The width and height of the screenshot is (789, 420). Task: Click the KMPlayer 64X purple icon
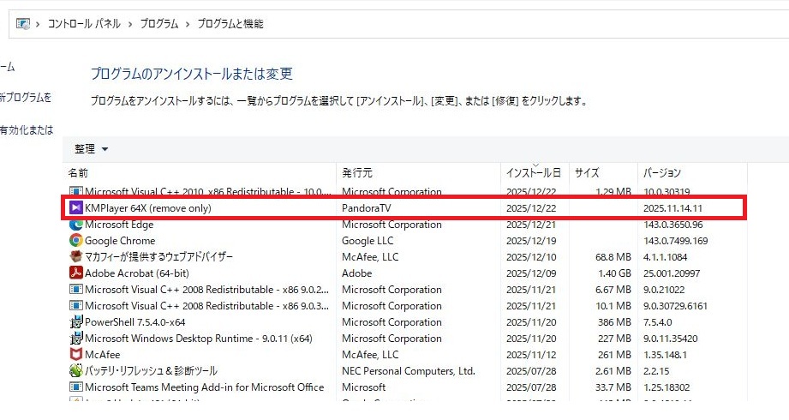click(x=75, y=208)
